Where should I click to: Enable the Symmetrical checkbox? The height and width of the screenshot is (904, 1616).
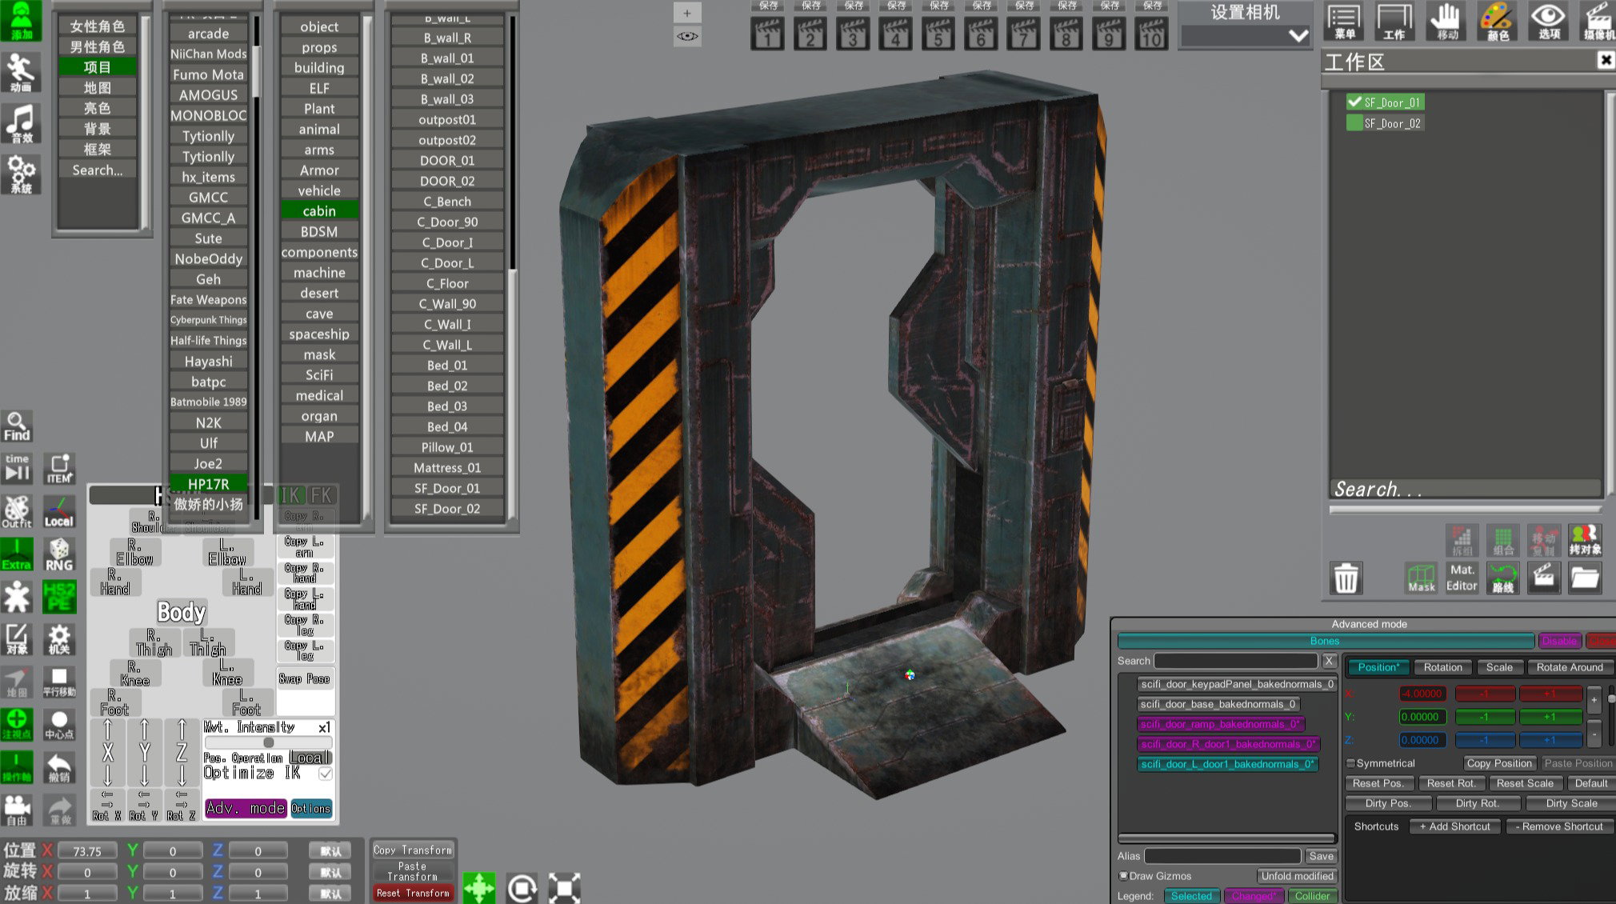(x=1350, y=763)
